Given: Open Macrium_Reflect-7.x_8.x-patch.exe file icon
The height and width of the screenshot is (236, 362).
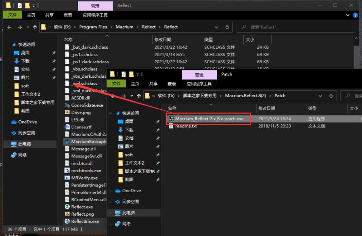Looking at the screenshot, I should (171, 119).
